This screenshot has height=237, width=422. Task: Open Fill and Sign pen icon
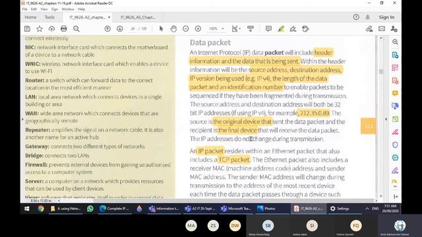pos(369,29)
